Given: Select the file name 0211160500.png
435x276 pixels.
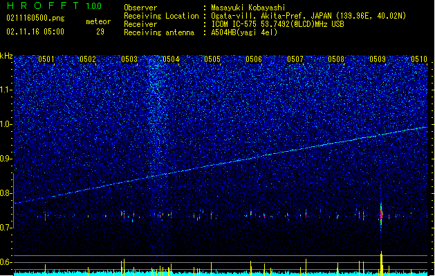Looking at the screenshot, I should 35,18.
